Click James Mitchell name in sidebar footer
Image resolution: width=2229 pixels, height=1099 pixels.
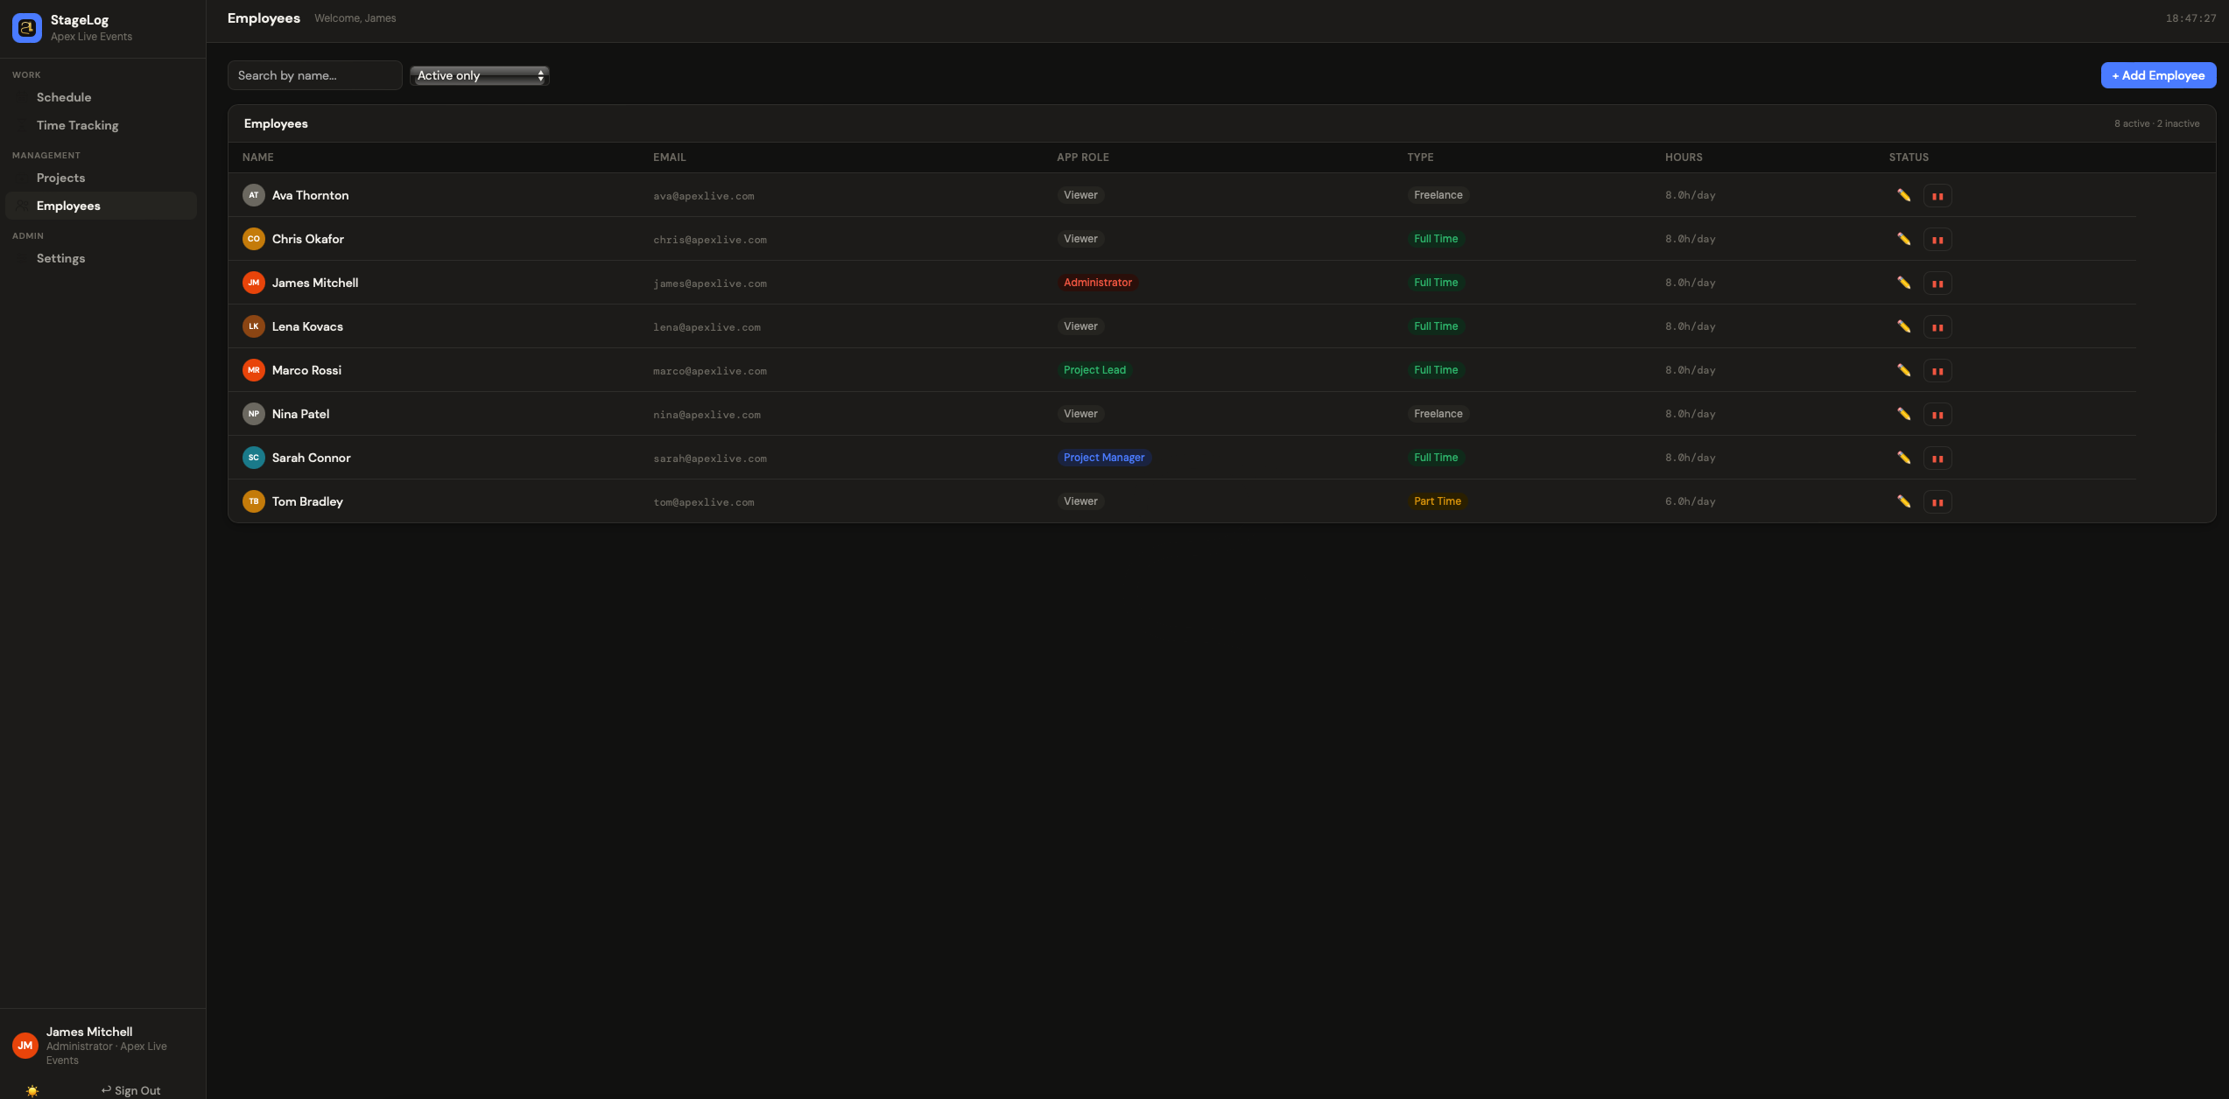click(89, 1032)
